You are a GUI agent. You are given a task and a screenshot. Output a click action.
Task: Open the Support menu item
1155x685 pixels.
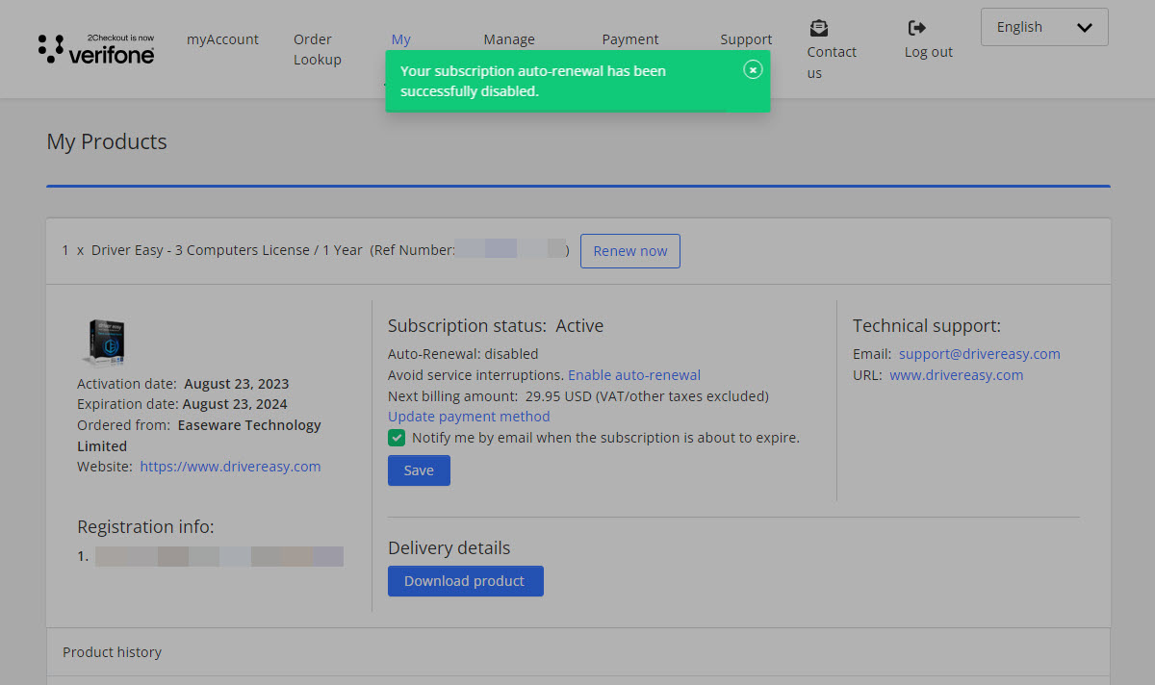tap(746, 39)
